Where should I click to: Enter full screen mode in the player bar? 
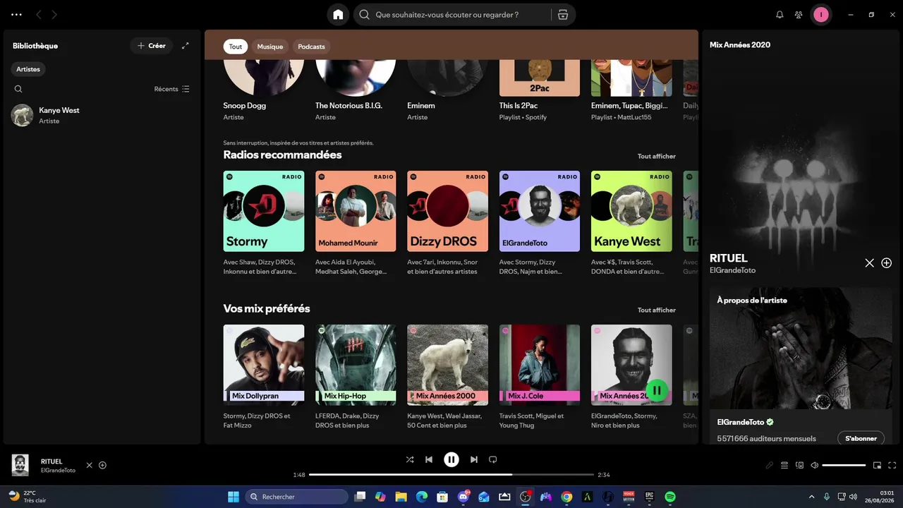coord(892,466)
